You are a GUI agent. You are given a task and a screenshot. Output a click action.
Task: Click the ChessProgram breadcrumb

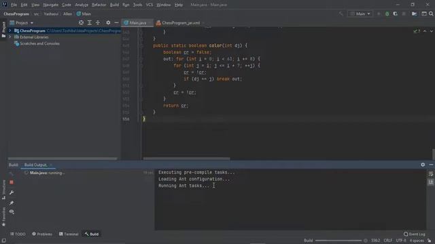(16, 14)
